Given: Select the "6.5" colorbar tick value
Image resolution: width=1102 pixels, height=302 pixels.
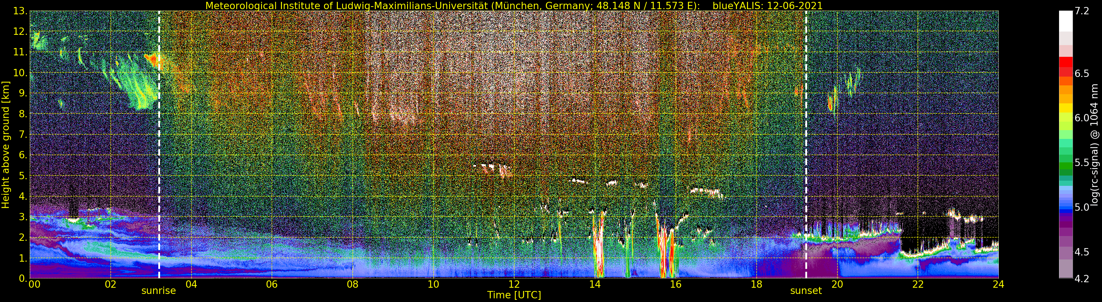Looking at the screenshot, I should tap(1081, 73).
